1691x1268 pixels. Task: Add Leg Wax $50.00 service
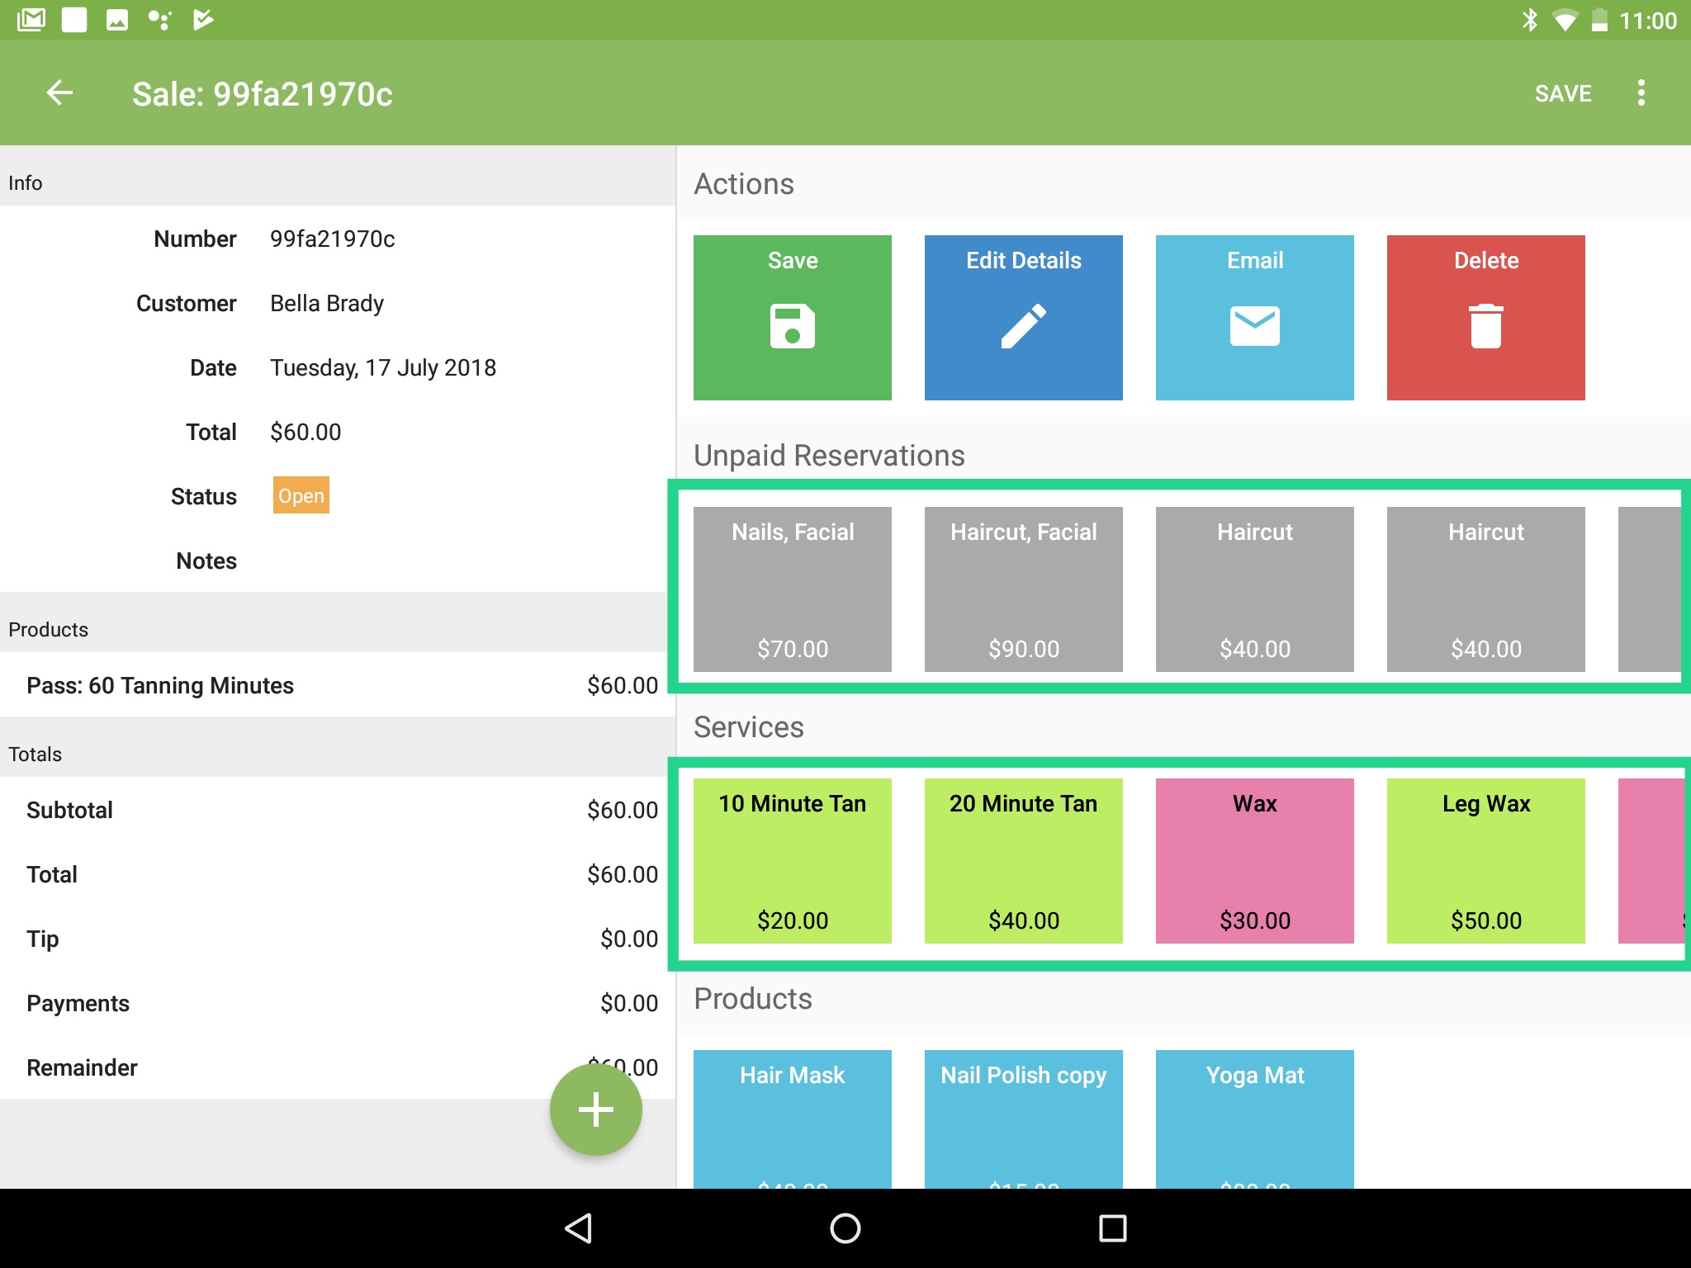coord(1485,860)
